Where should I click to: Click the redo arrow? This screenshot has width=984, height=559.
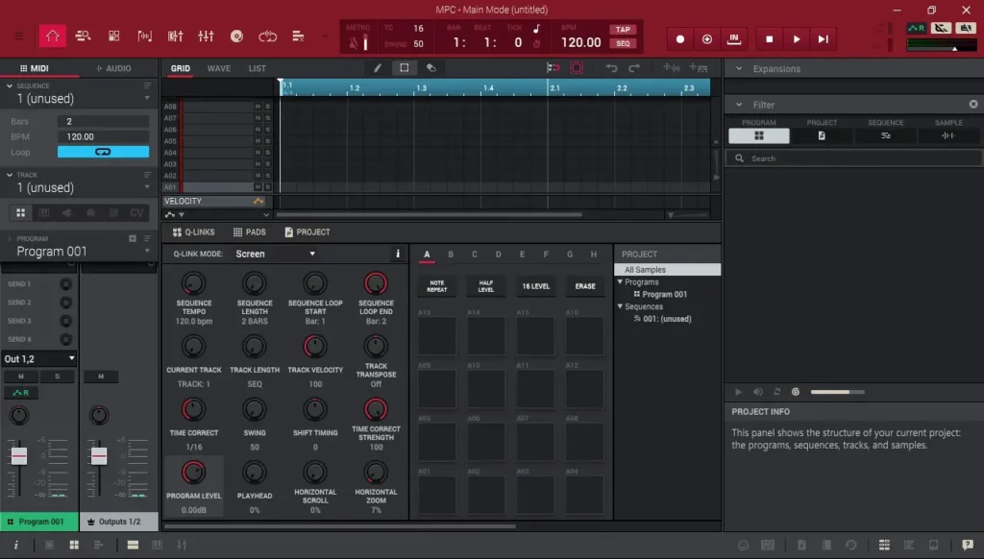pyautogui.click(x=634, y=68)
